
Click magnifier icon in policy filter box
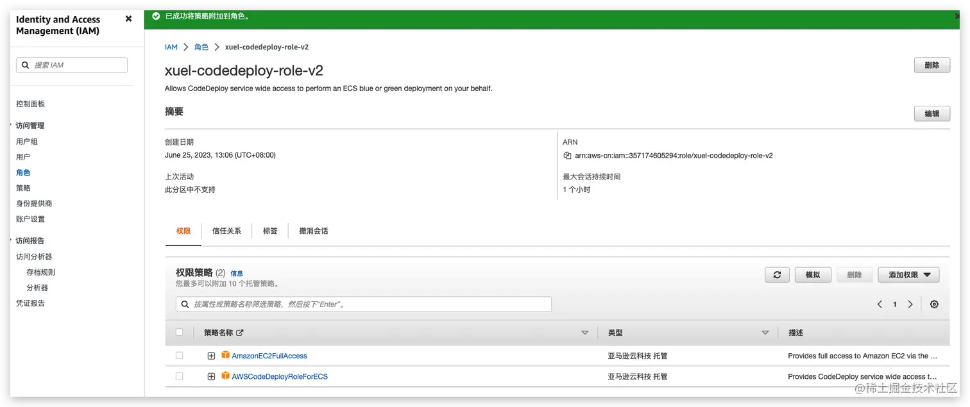point(185,304)
